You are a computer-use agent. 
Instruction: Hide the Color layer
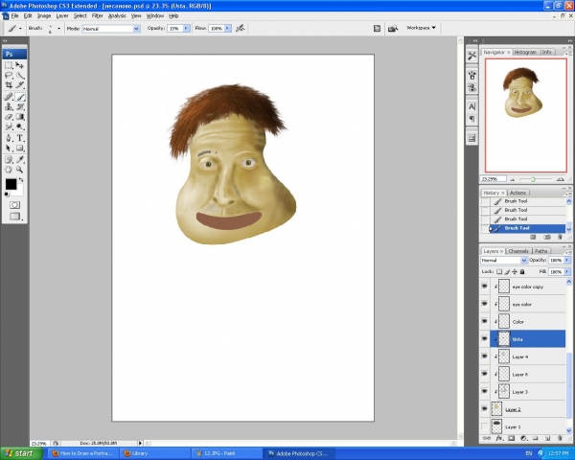click(x=485, y=321)
